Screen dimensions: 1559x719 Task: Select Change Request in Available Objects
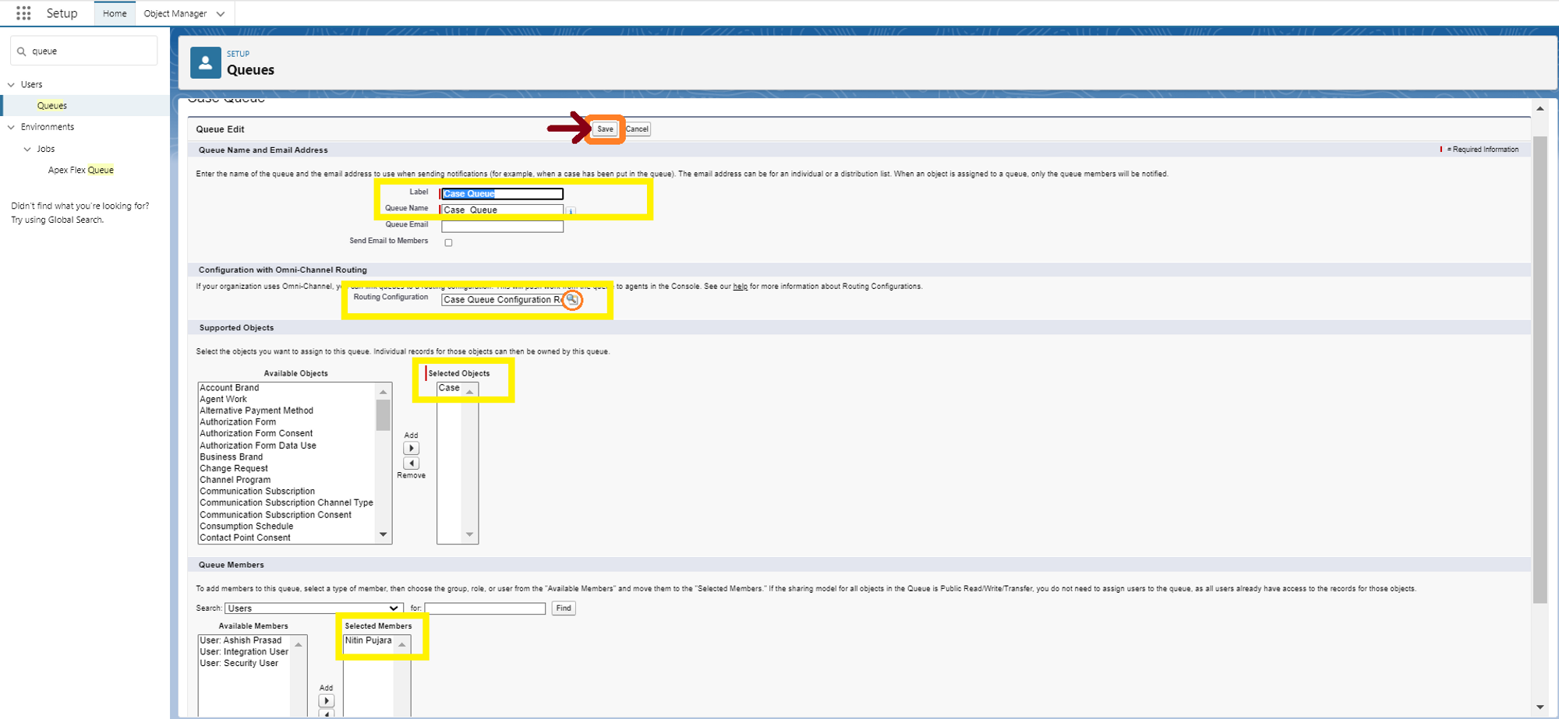click(x=233, y=468)
